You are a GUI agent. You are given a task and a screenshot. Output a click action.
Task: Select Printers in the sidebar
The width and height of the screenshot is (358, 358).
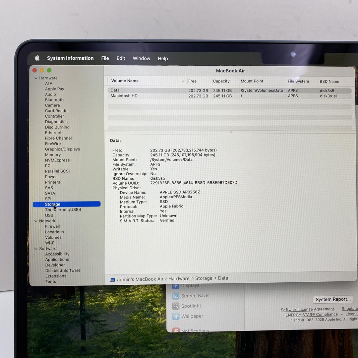pyautogui.click(x=52, y=182)
